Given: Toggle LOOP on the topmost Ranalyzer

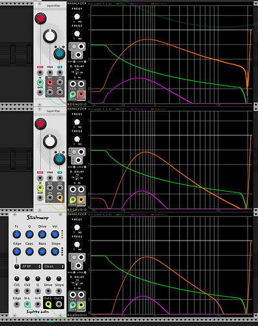Looking at the screenshot, I should 85,62.
